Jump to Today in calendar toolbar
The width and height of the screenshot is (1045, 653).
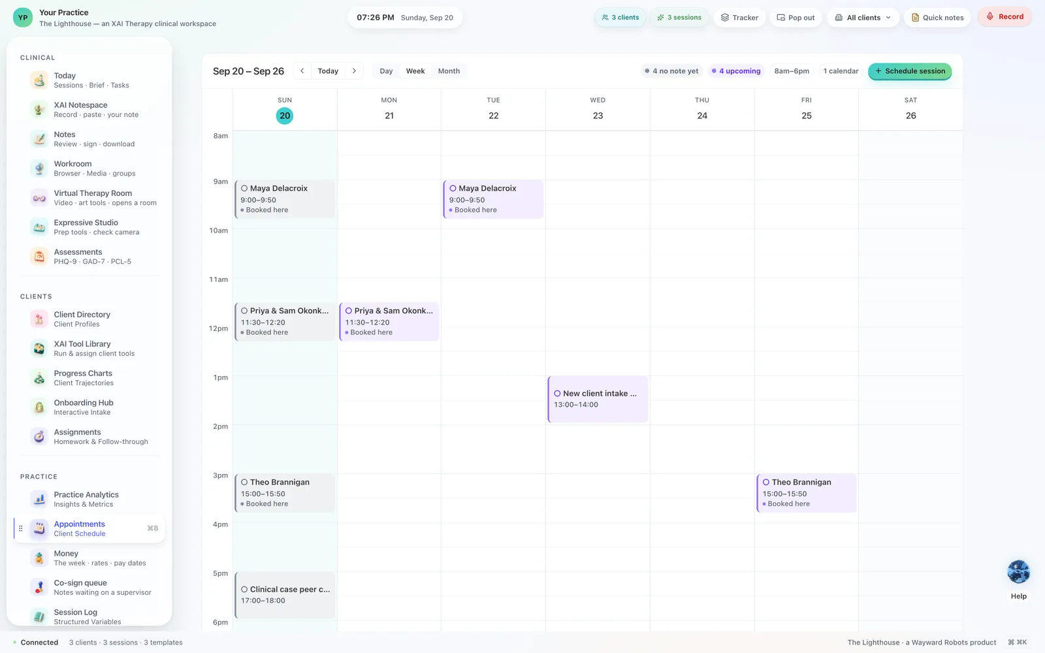pos(328,71)
